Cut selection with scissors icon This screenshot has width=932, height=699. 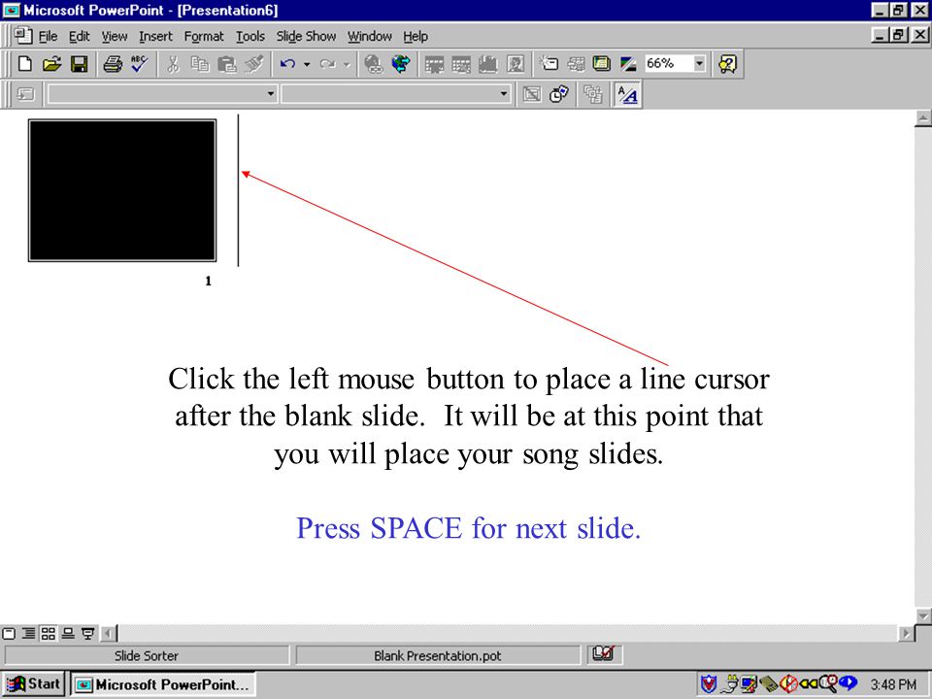pos(173,64)
